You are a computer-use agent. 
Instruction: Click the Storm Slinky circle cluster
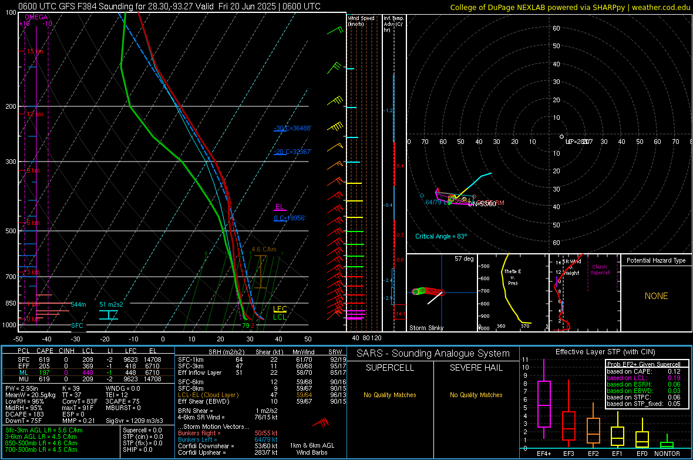point(428,291)
